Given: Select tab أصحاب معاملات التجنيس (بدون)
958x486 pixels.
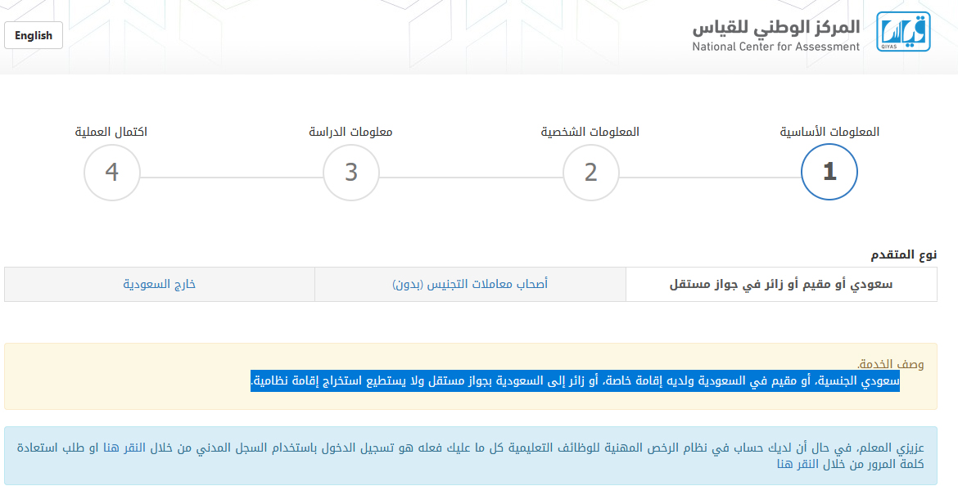Looking at the screenshot, I should [470, 284].
